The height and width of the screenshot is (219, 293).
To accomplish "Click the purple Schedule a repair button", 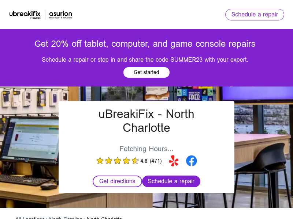I will [171, 181].
